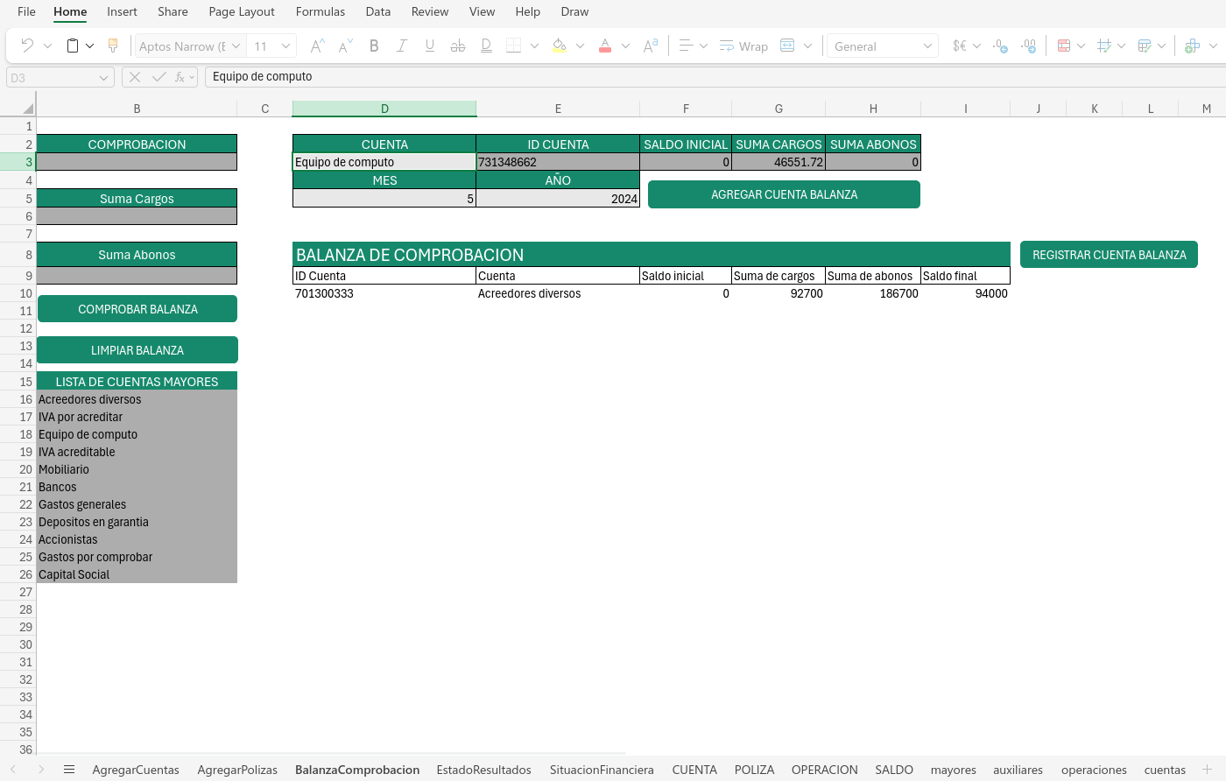Expand the font color dropdown arrow
1226x781 pixels.
tap(625, 46)
